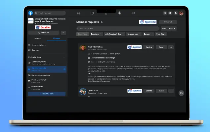
Task: Open more options for Dylan Starr's request
Action: (171, 91)
